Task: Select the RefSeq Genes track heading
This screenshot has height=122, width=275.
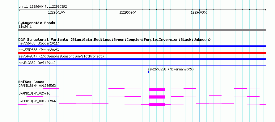Action: click(32, 82)
